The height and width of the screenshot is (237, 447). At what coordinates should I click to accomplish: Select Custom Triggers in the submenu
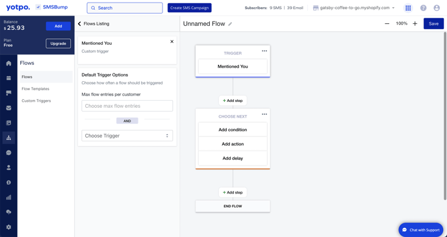coord(36,101)
